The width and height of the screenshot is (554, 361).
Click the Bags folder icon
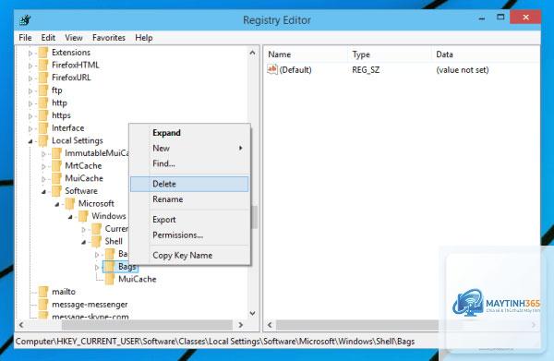(110, 266)
